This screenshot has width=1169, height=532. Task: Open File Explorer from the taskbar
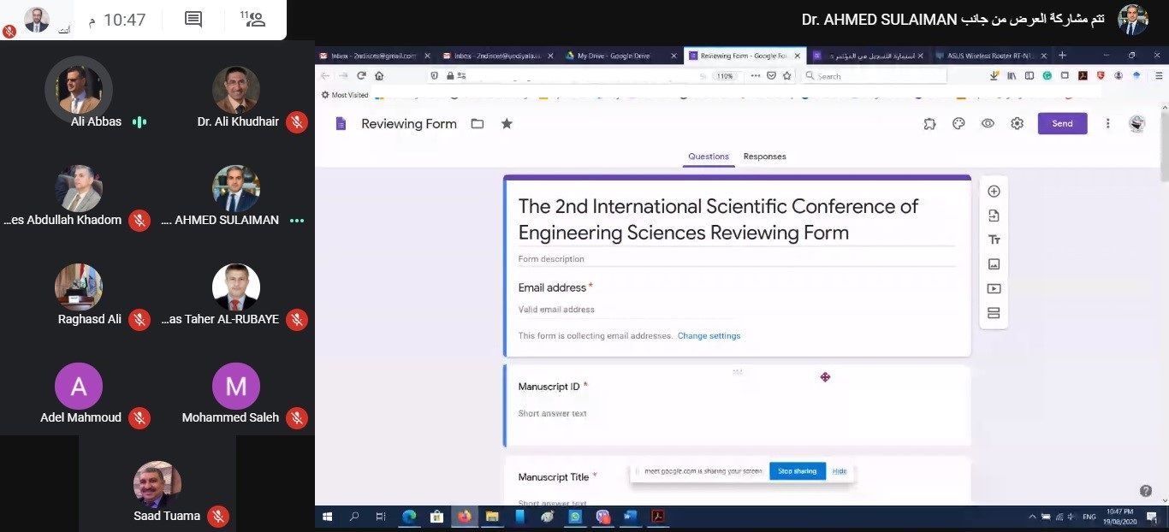coord(492,517)
